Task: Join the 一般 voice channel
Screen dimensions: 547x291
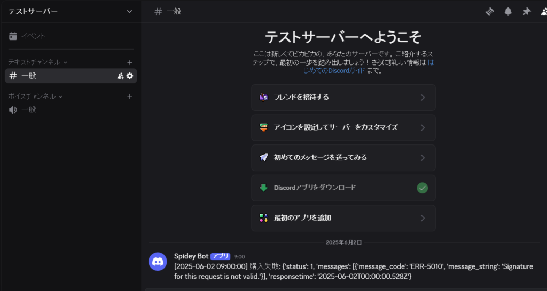Action: point(71,110)
